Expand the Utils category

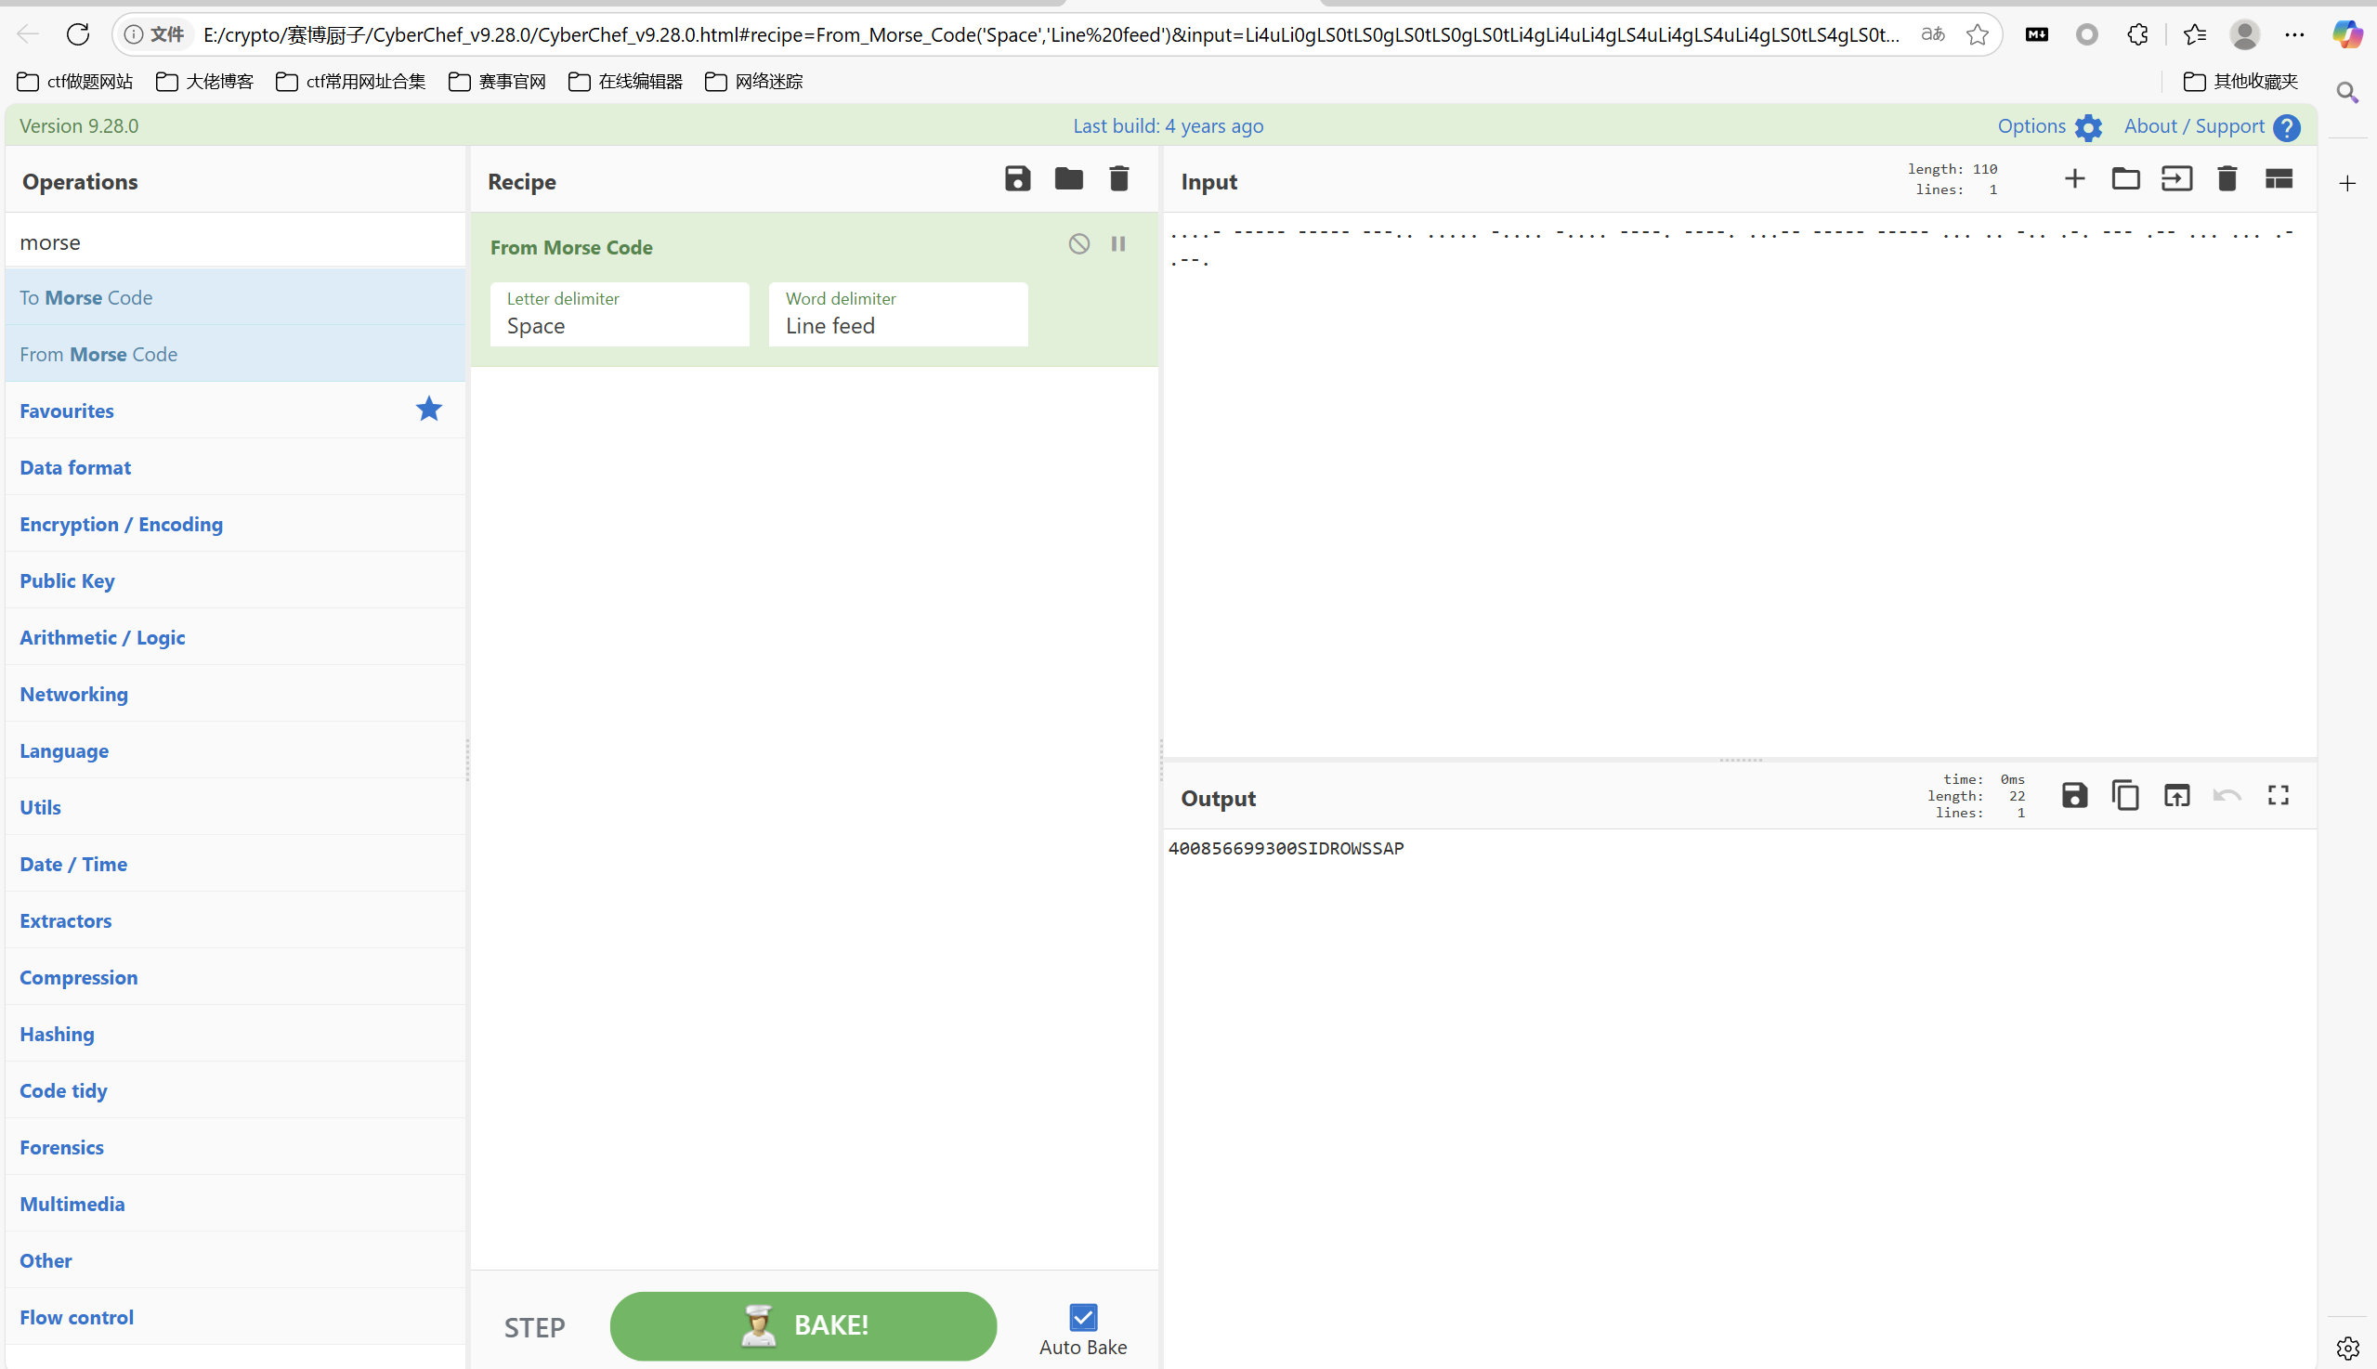point(235,807)
